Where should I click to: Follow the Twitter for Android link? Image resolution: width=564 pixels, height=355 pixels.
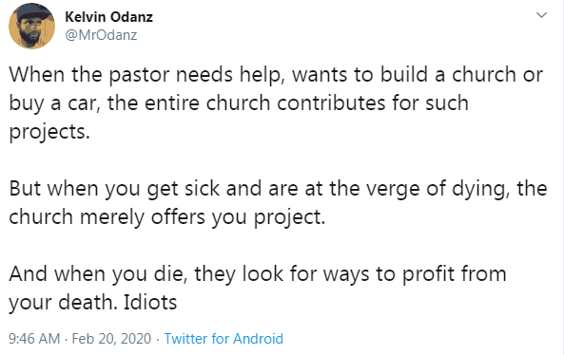click(x=224, y=339)
